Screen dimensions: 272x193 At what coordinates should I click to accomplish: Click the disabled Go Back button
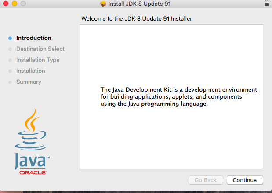[x=206, y=180]
